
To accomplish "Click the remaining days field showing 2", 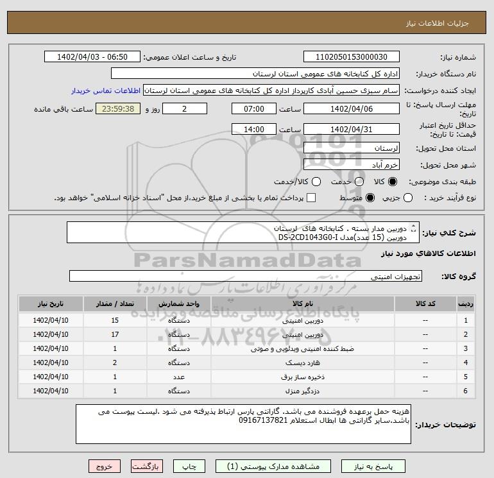I will point(185,108).
